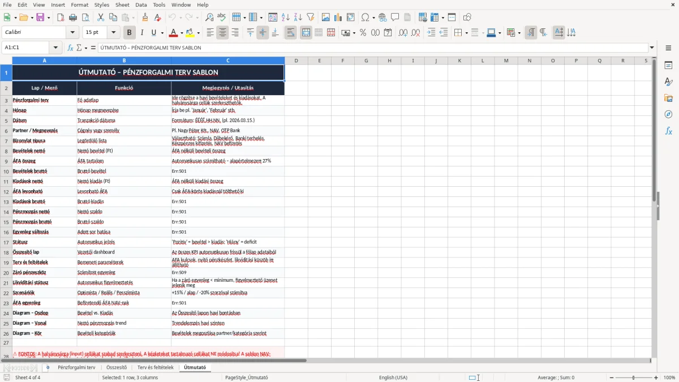Apply the yellow Background Color swatch
The height and width of the screenshot is (382, 679).
tap(190, 33)
